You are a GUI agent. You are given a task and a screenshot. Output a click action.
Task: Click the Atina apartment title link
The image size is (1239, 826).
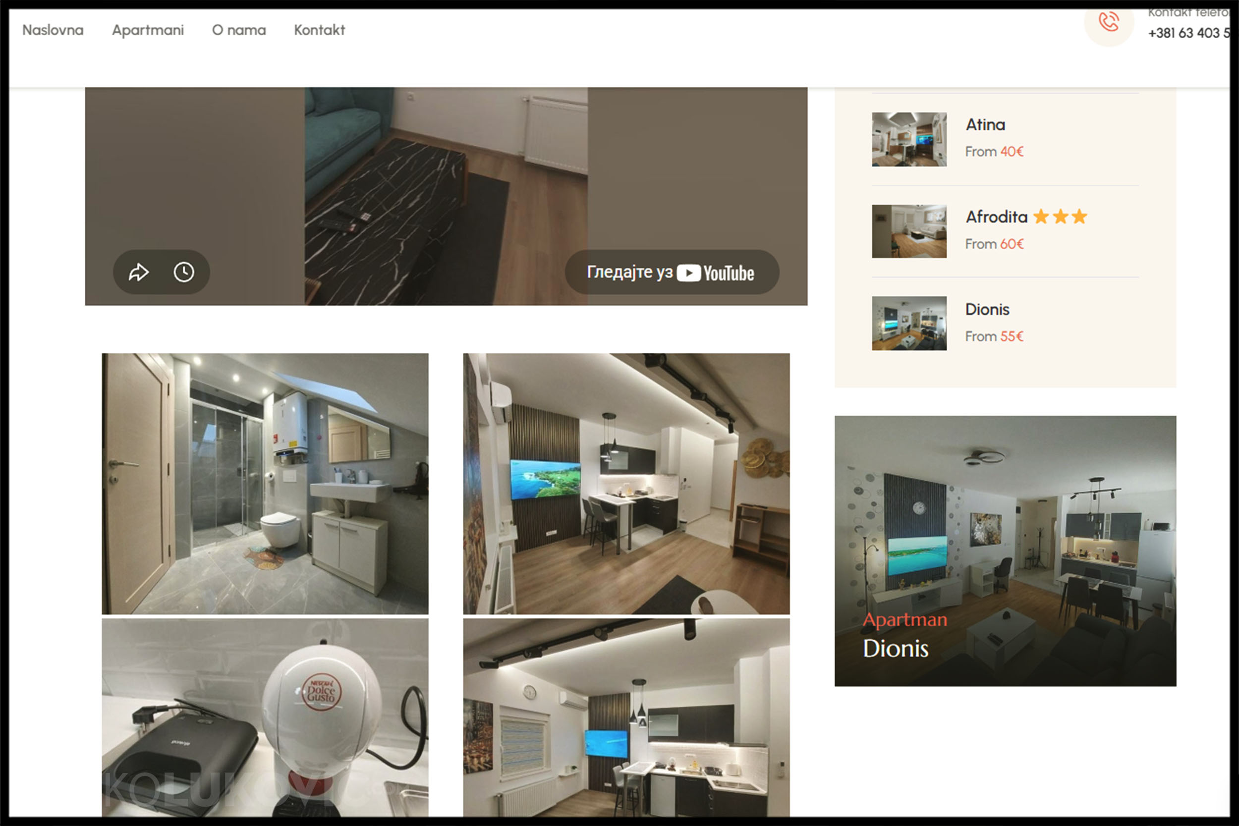(985, 125)
